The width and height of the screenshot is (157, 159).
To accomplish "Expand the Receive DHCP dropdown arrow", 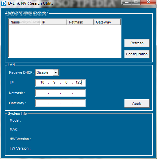I will (56, 72).
